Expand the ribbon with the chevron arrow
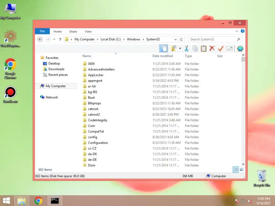Image resolution: width=275 pixels, height=206 pixels. point(237,31)
